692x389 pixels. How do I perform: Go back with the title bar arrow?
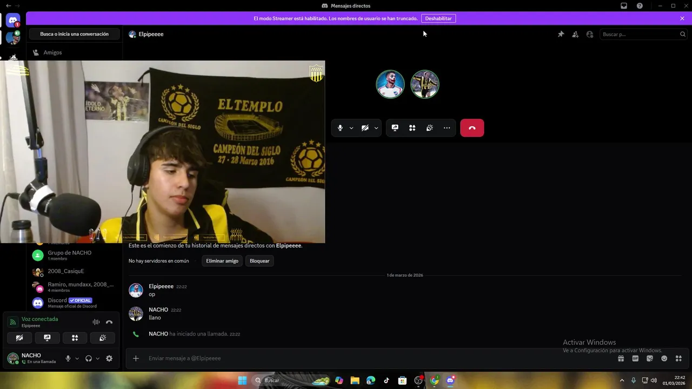coord(8,6)
